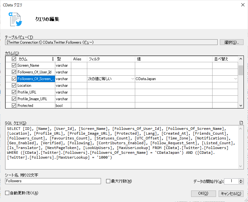Click the 並べ替え column header
The width and height of the screenshot is (248, 202).
tap(225, 59)
